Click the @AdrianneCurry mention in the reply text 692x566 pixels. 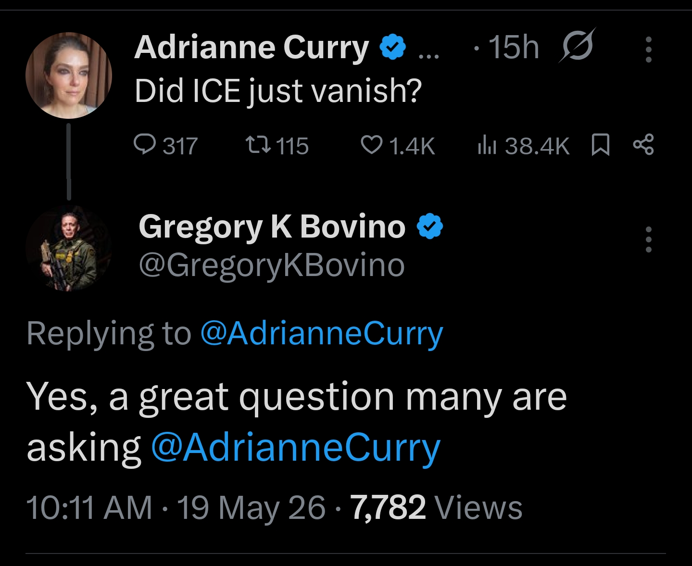(x=296, y=448)
